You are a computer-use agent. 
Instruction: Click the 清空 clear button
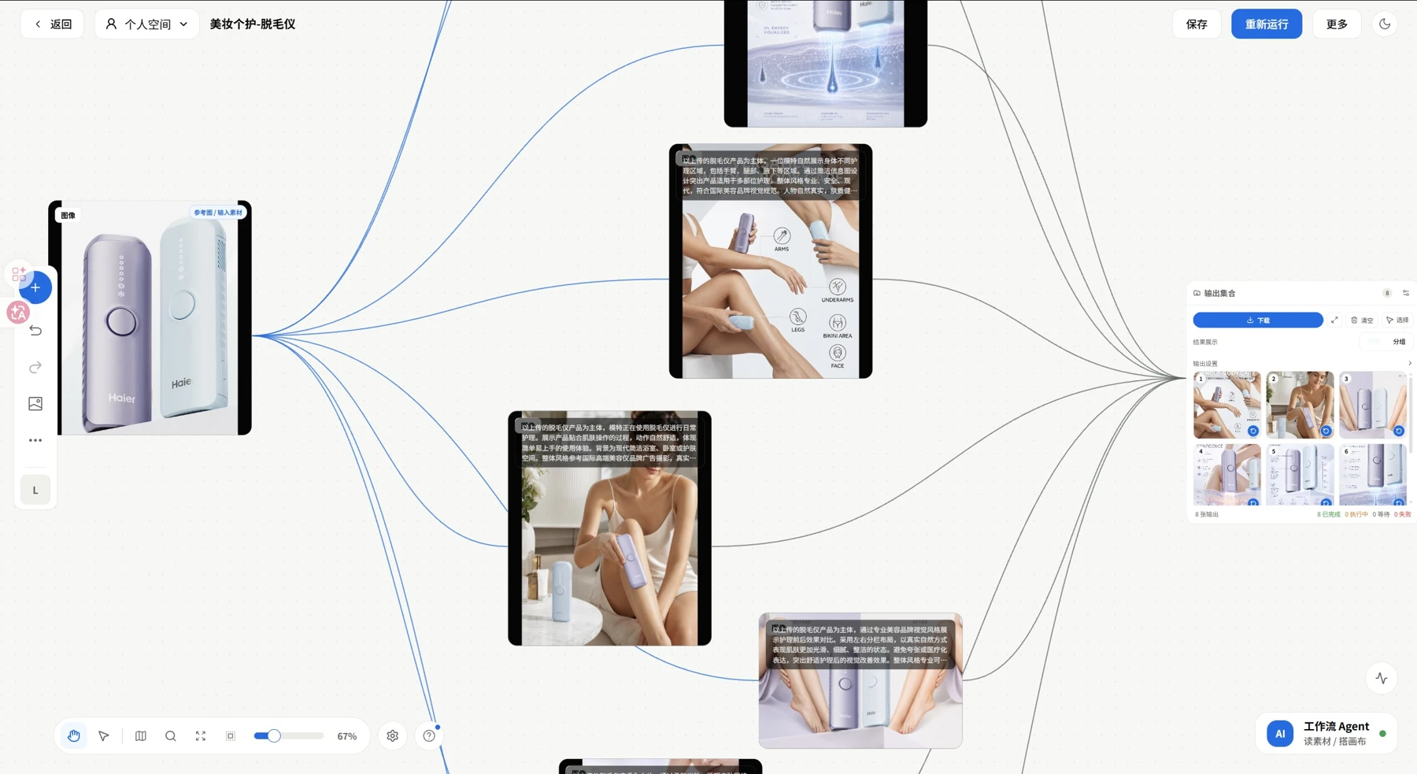coord(1362,320)
